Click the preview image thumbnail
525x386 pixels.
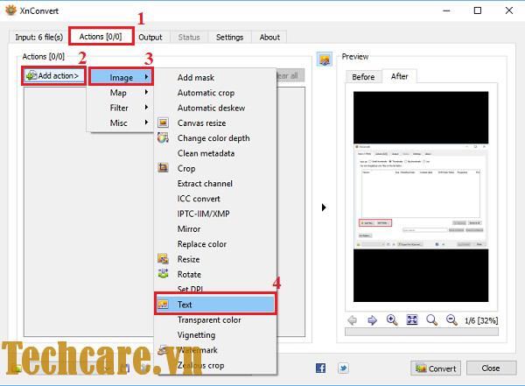coord(421,197)
